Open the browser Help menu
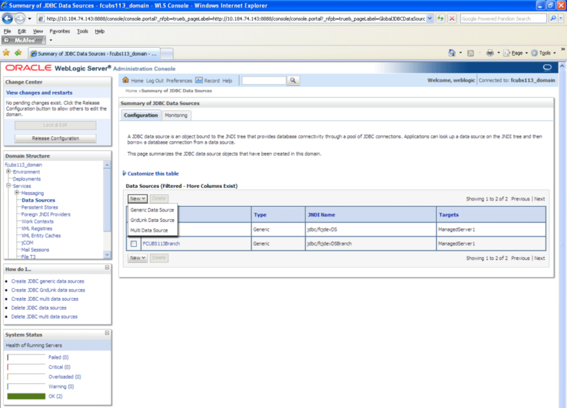The height and width of the screenshot is (408, 567). (99, 31)
